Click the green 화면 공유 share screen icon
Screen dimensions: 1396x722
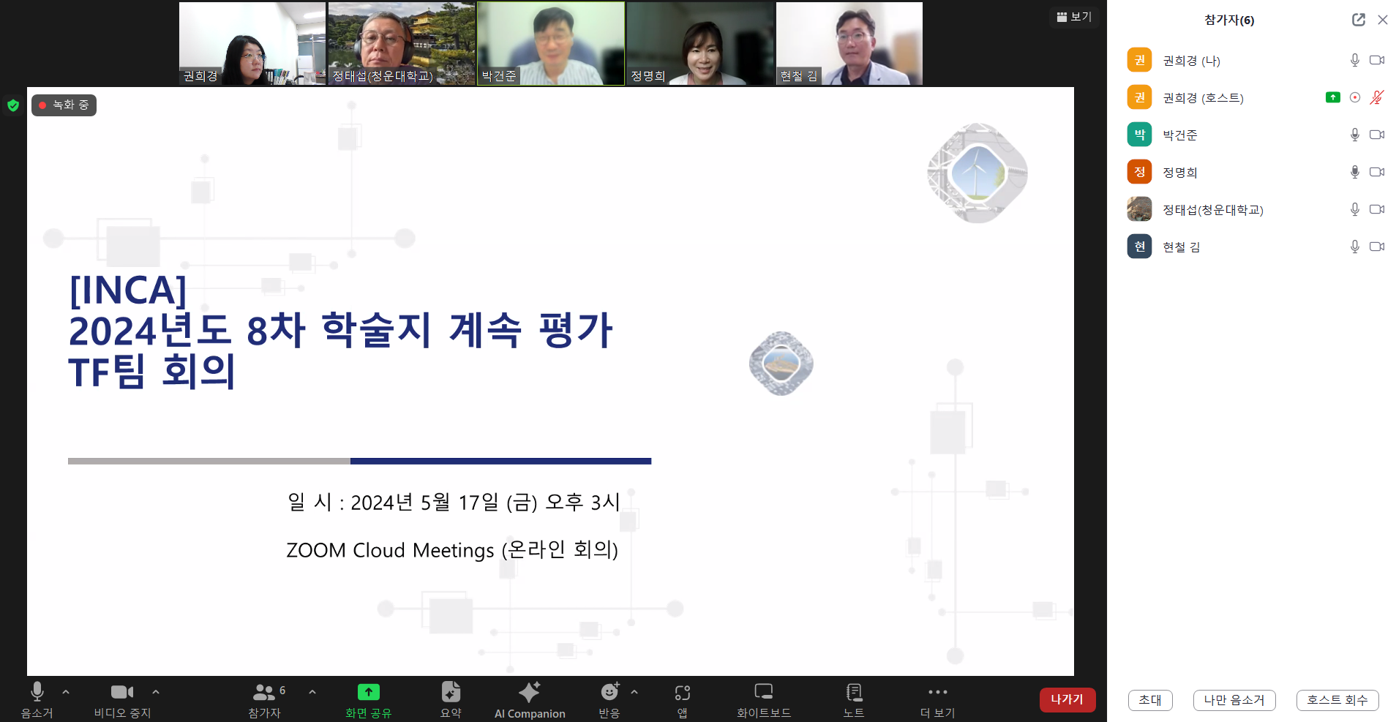point(369,692)
